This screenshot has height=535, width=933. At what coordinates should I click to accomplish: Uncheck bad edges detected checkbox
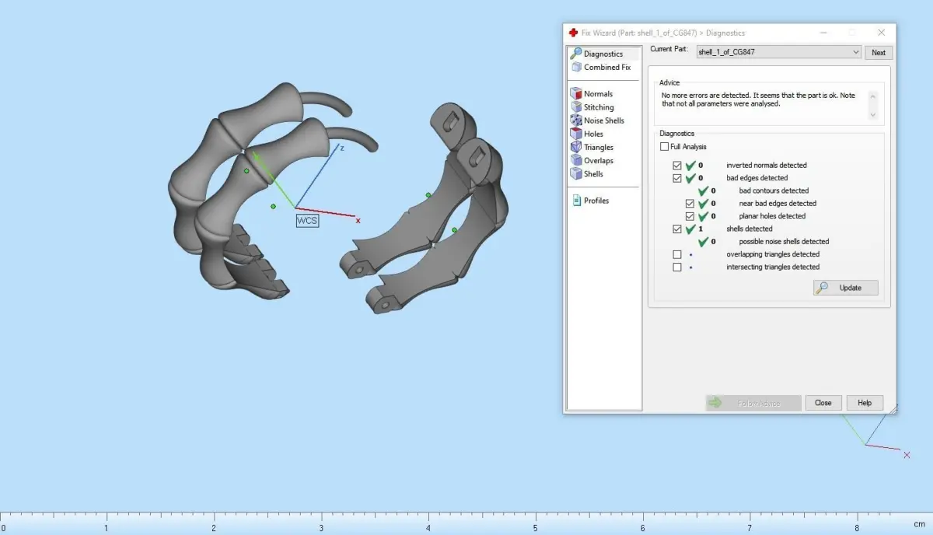[x=677, y=178]
